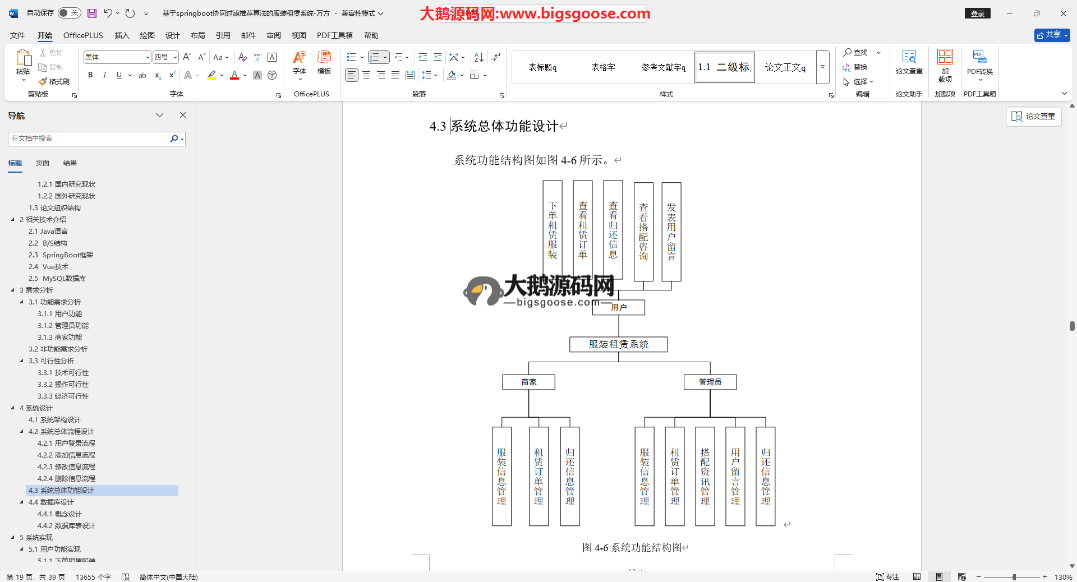The image size is (1077, 582).
Task: Click the Format Painter (格式刷) icon
Action: 54,82
